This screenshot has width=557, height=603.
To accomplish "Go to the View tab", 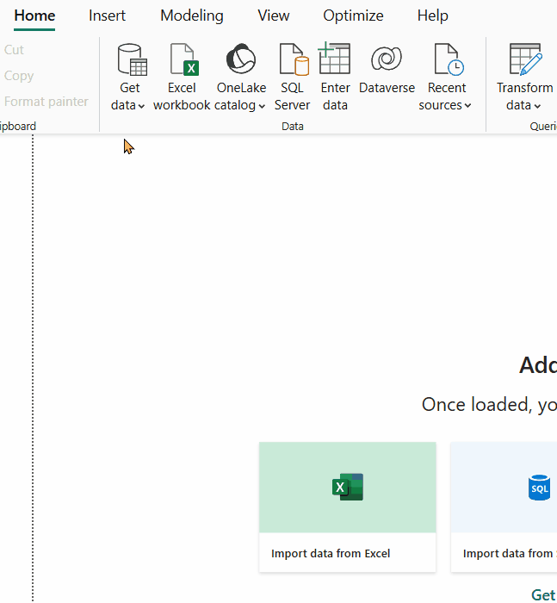I will pyautogui.click(x=273, y=16).
